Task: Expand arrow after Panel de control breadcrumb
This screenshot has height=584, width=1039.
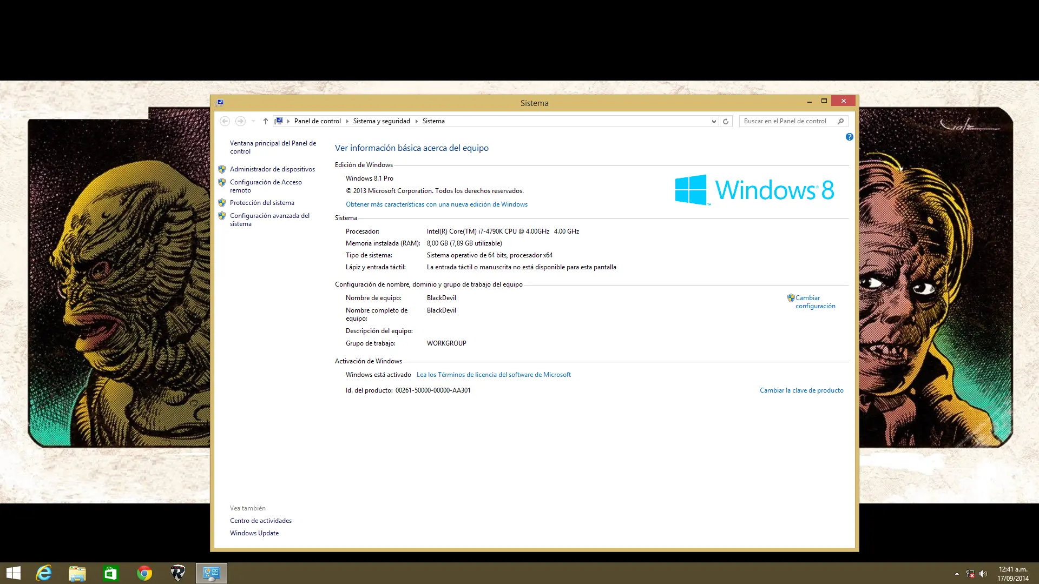Action: click(347, 121)
